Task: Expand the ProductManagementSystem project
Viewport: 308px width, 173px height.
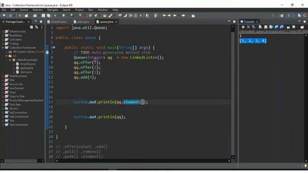Action: (x=3, y=100)
